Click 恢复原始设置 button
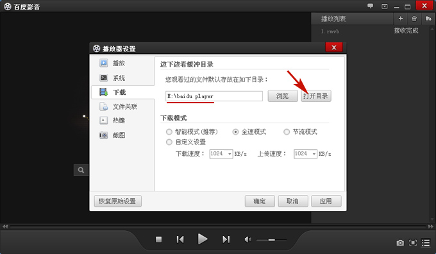The width and height of the screenshot is (436, 254). pos(117,201)
